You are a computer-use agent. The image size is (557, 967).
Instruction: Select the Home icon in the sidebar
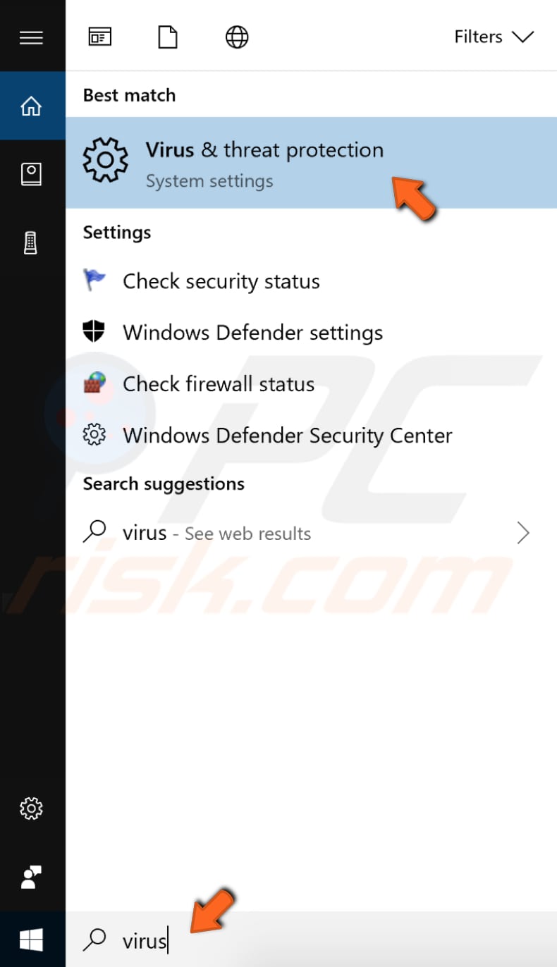click(32, 106)
